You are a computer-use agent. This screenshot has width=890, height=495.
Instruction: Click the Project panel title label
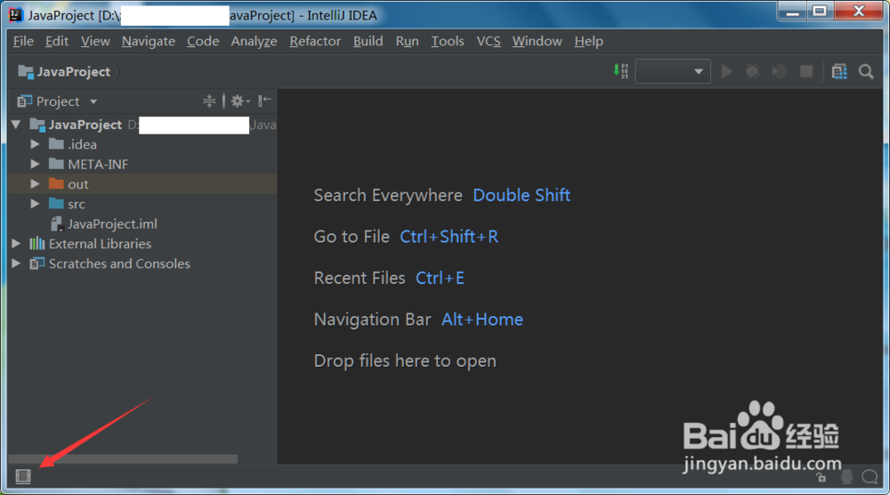point(58,101)
